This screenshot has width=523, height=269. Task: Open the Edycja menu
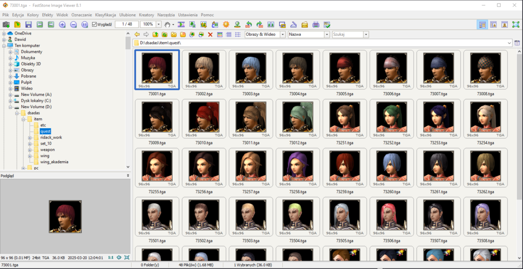[18, 15]
